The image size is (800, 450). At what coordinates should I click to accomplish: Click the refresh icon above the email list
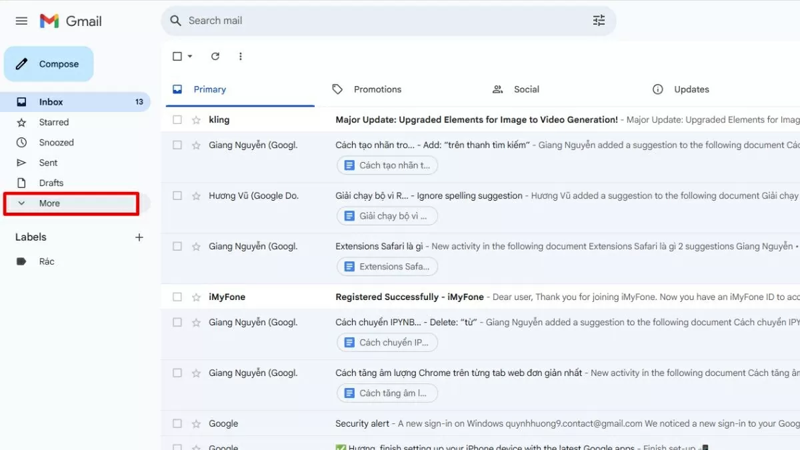(x=215, y=56)
